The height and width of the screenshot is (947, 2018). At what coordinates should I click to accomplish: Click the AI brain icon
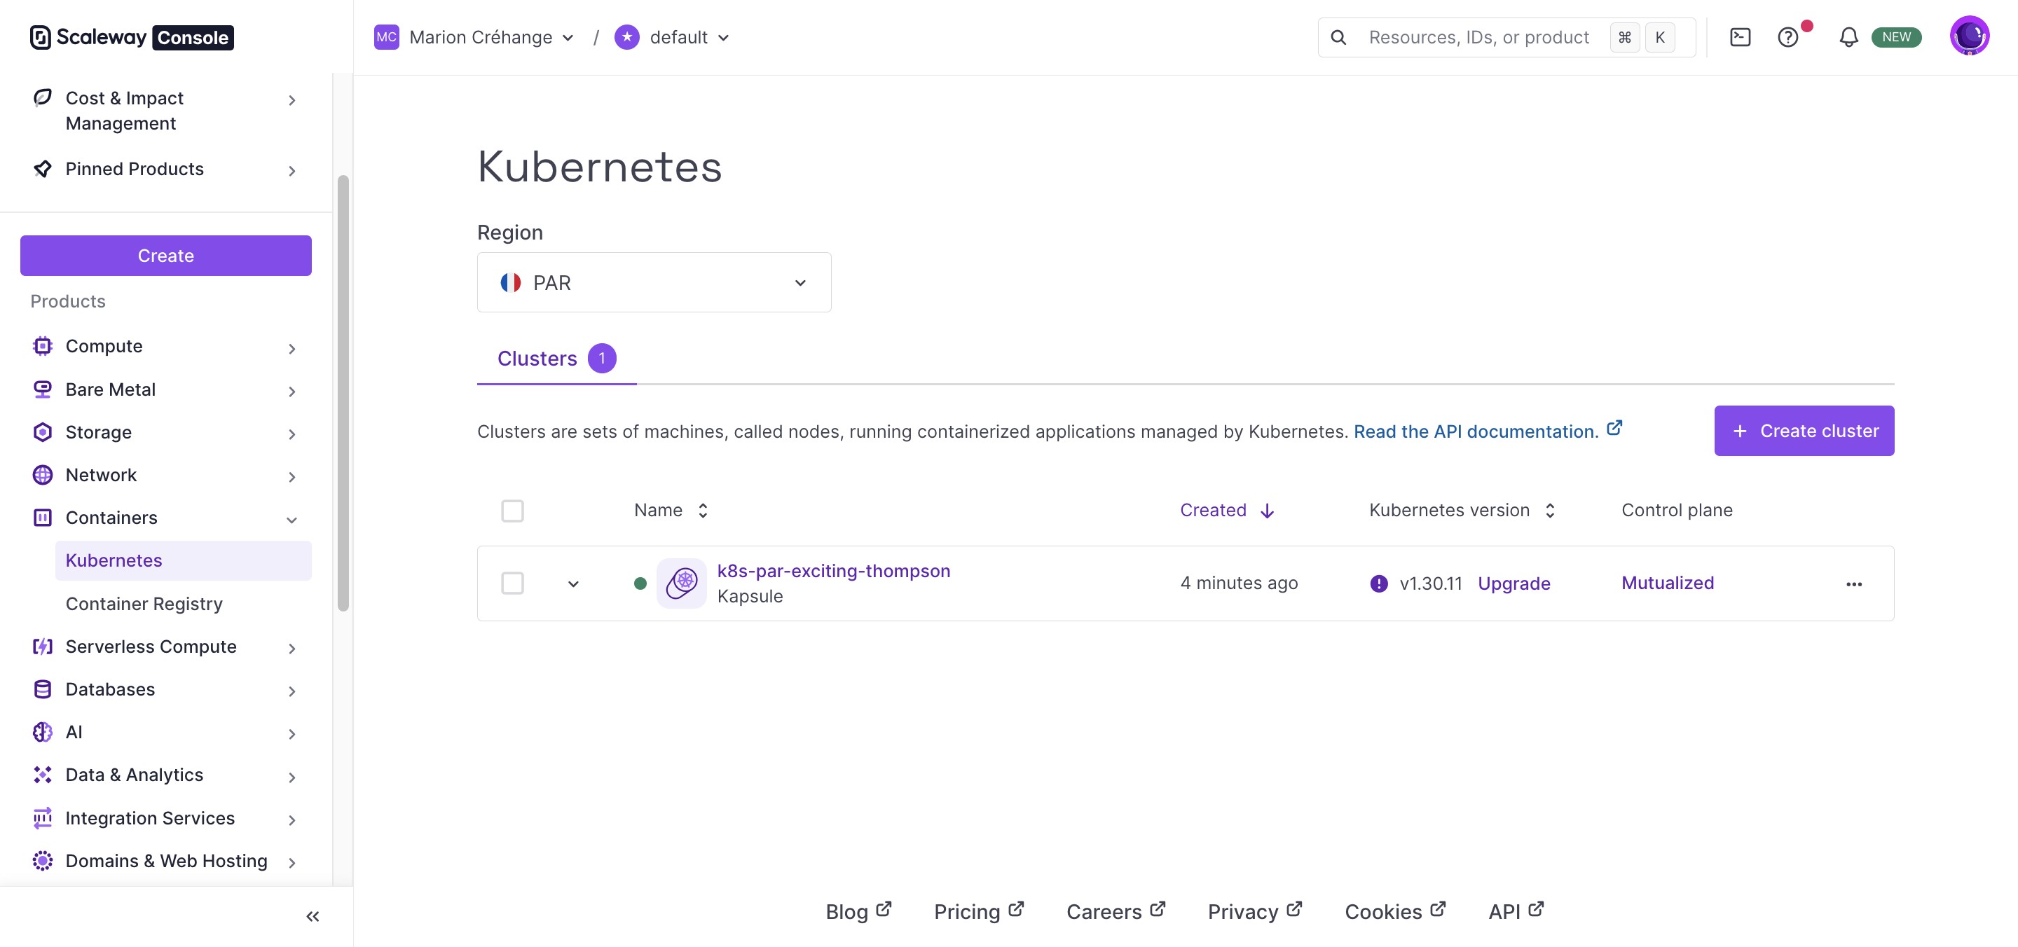click(x=42, y=731)
